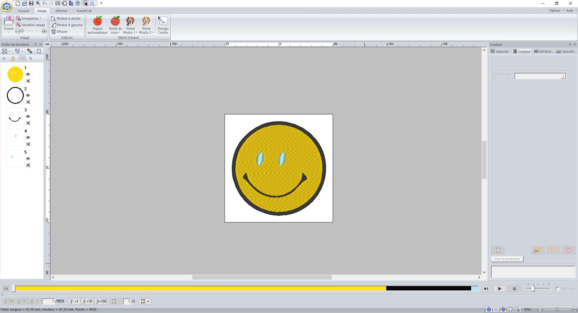Click status bar zoom out minus button

[x=540, y=310]
